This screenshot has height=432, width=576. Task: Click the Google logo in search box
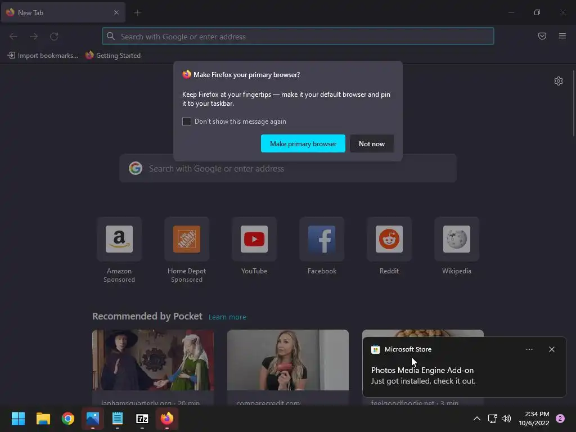[x=136, y=168]
